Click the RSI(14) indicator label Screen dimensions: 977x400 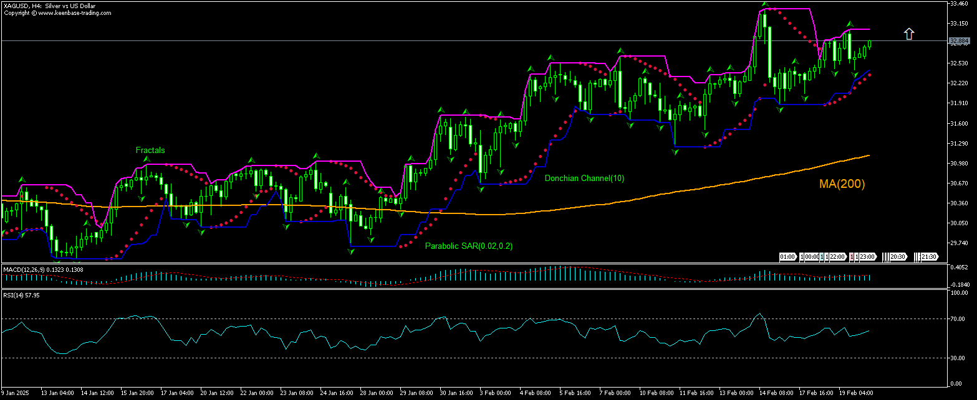tap(14, 295)
